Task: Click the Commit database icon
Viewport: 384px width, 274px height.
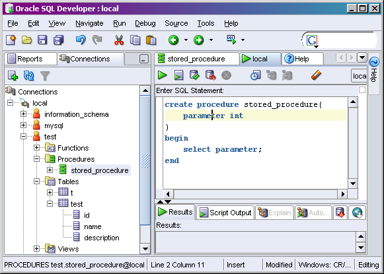Action: 194,75
